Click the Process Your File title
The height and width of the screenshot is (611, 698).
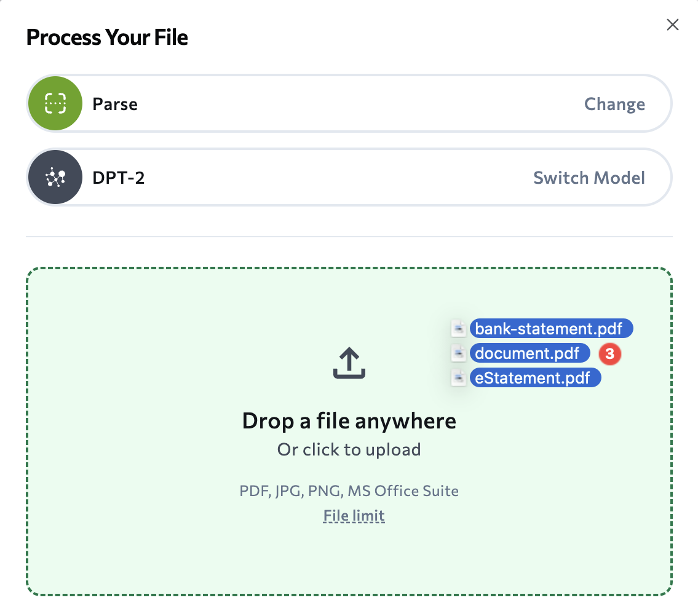(x=106, y=37)
